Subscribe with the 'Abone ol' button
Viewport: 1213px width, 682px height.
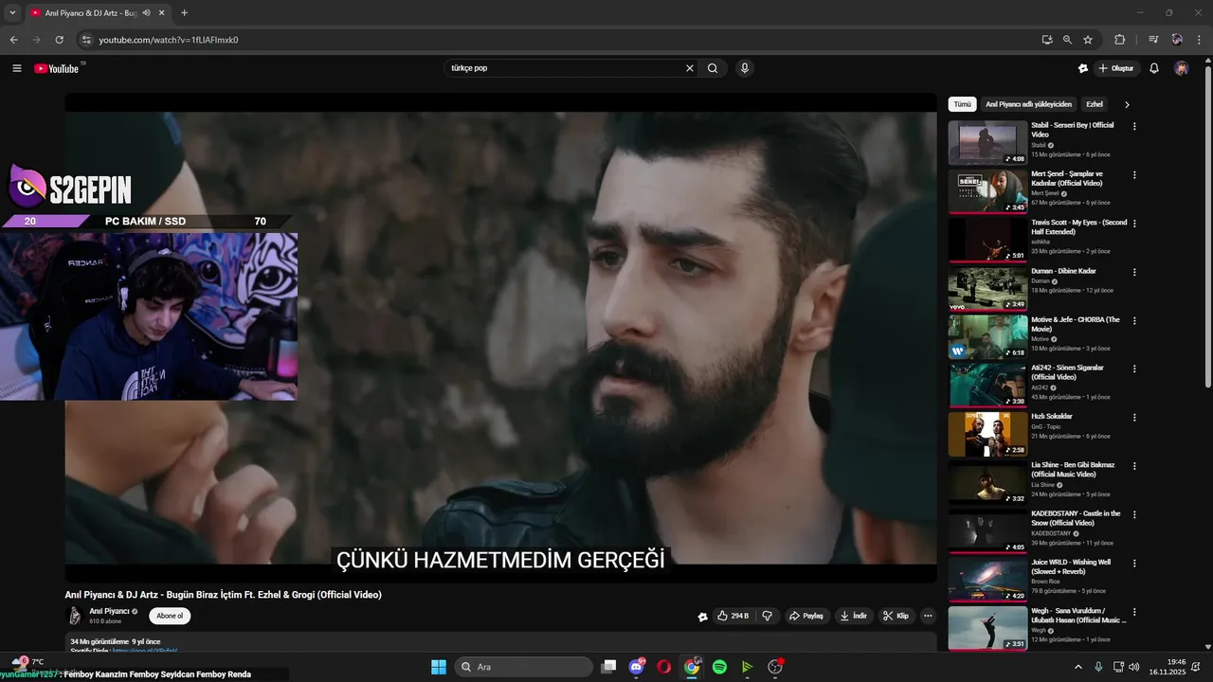click(170, 616)
